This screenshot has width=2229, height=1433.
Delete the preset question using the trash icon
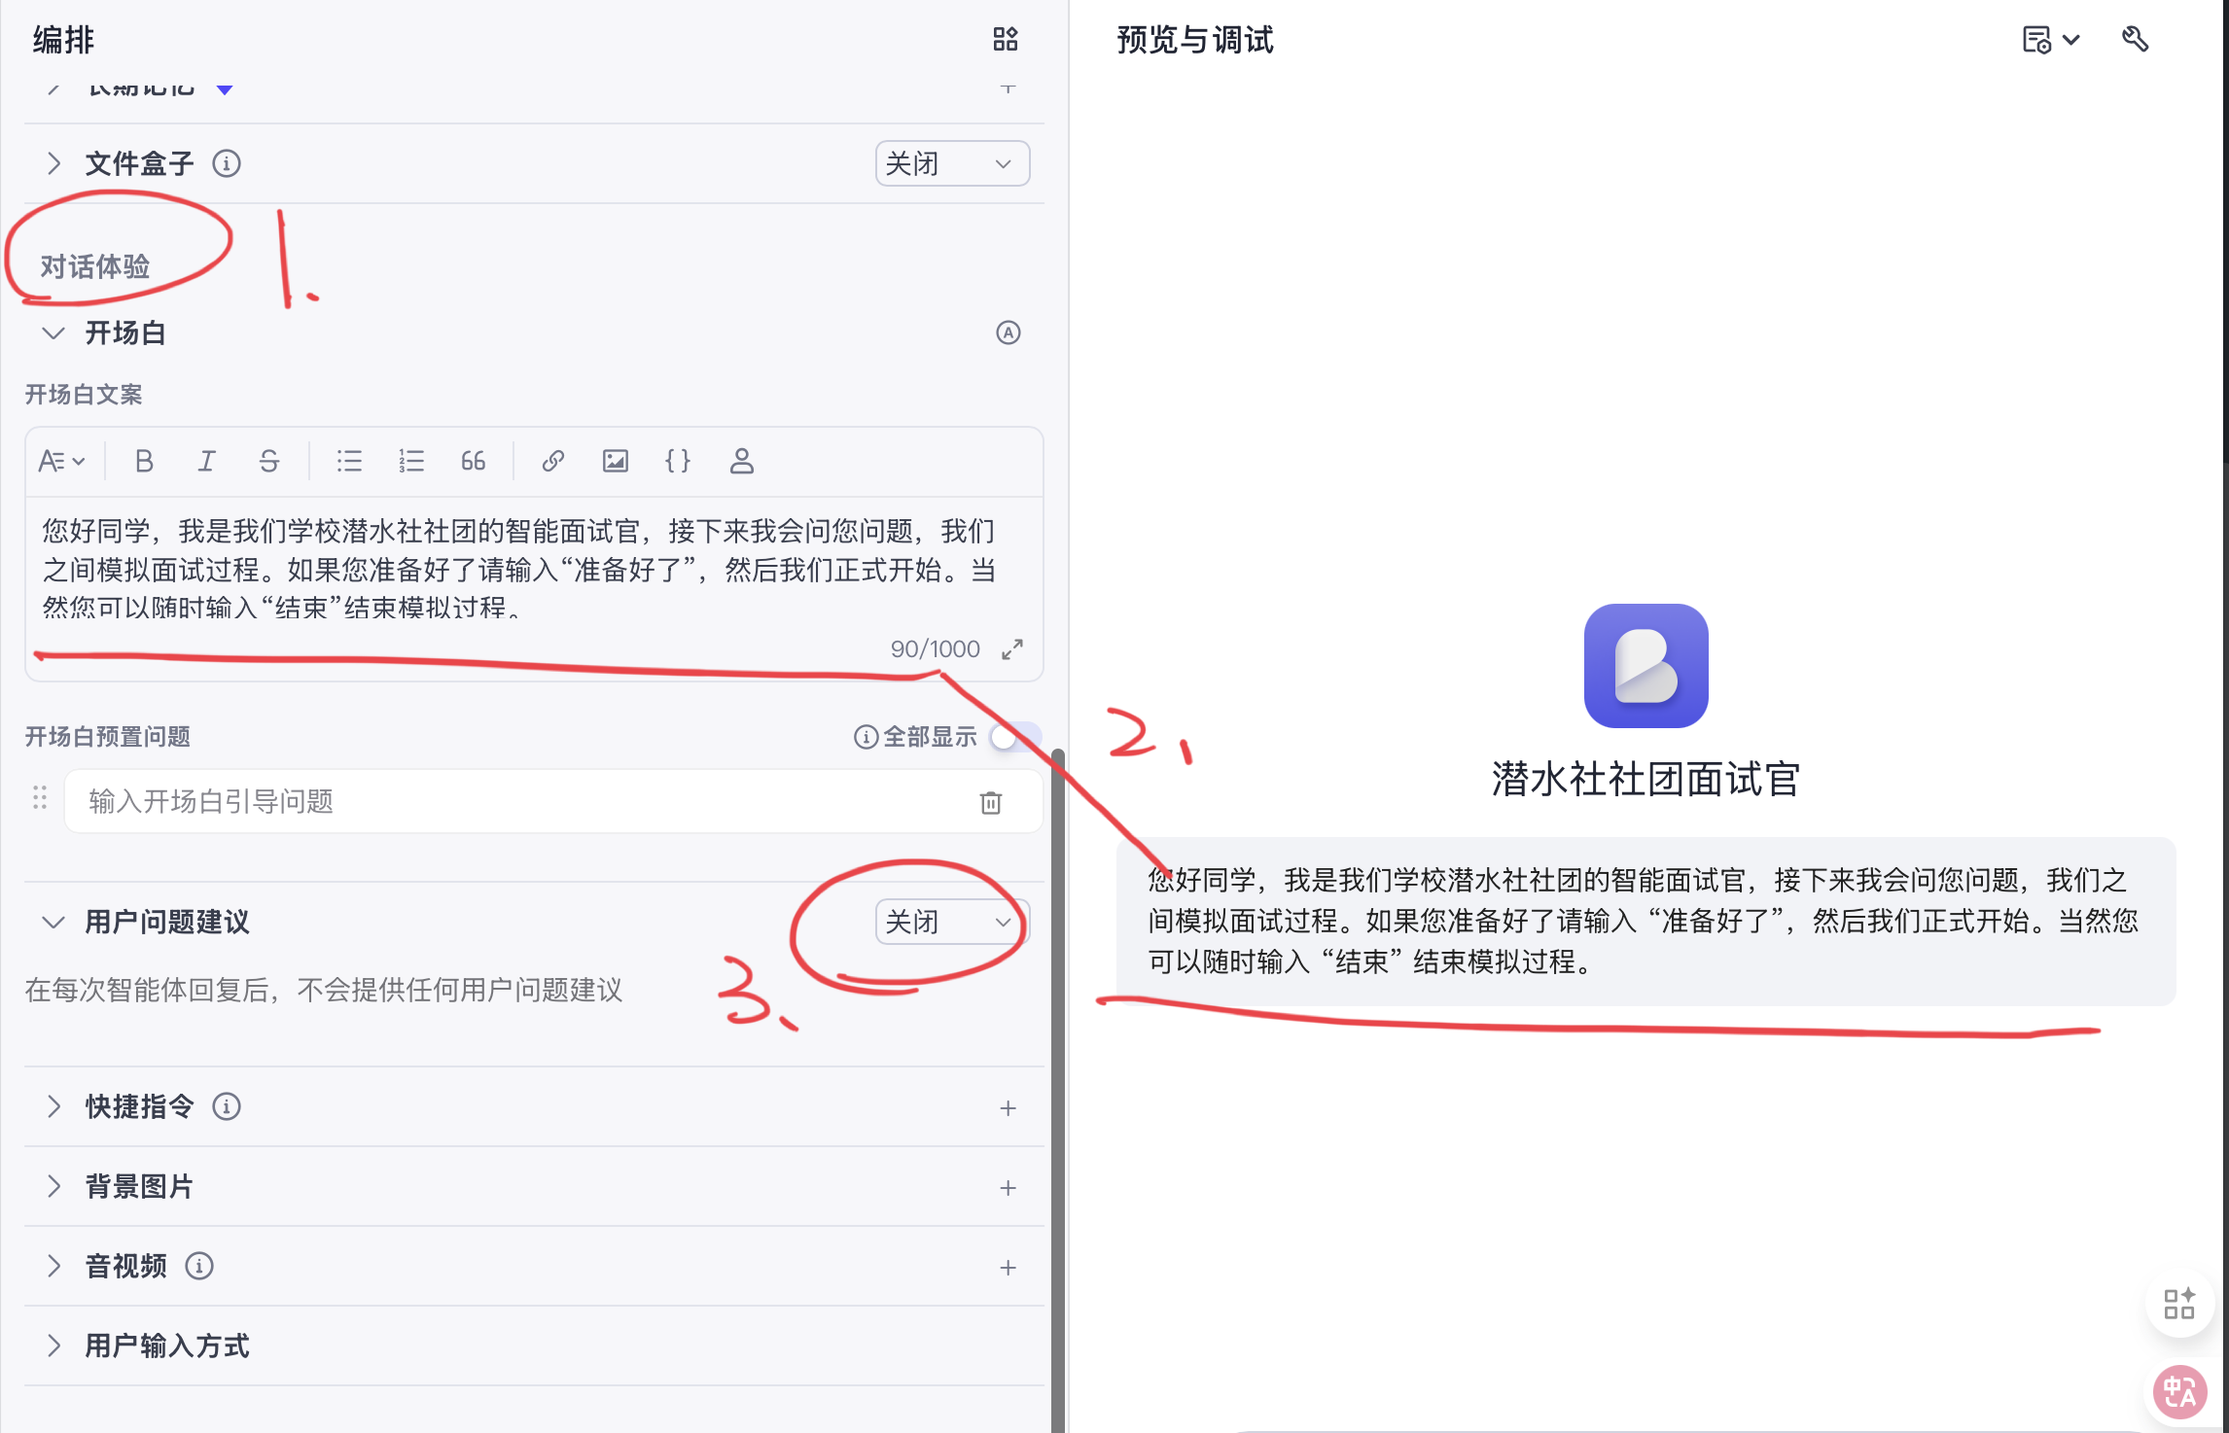click(990, 802)
